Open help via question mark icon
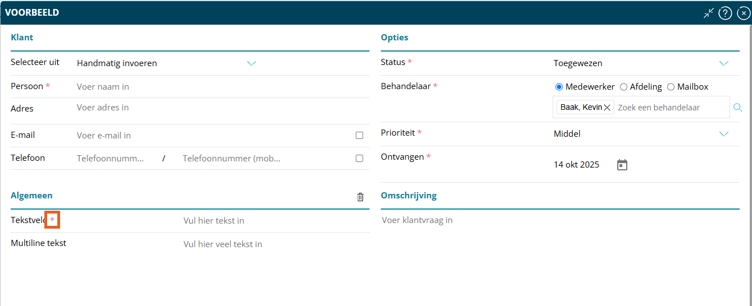 [x=725, y=13]
